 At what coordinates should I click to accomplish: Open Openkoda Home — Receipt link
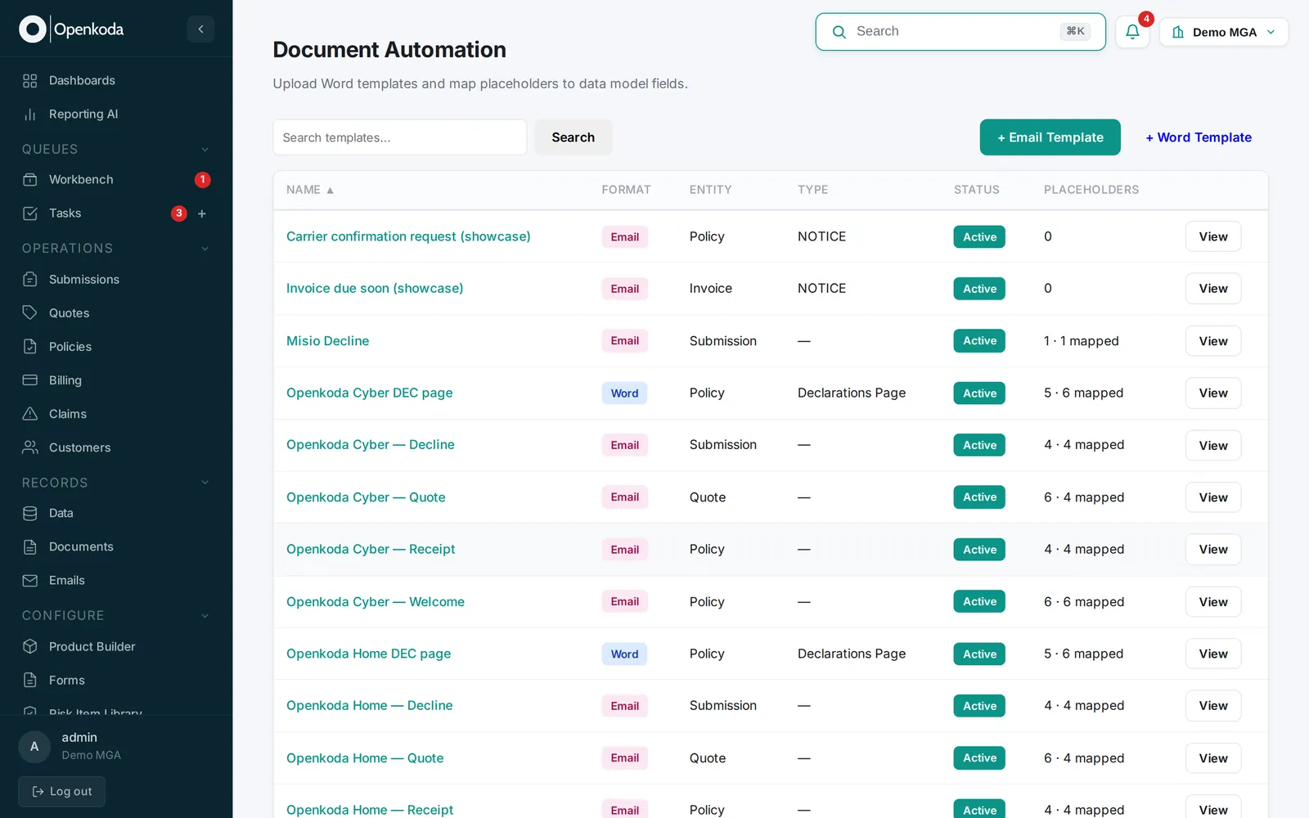[370, 810]
